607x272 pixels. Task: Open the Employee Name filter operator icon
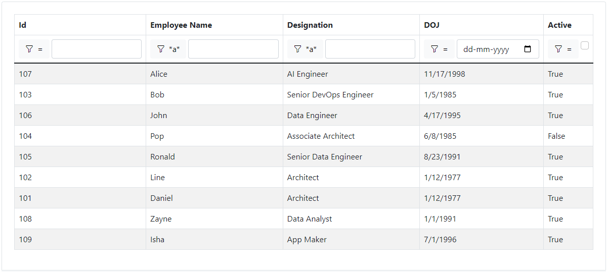click(161, 49)
